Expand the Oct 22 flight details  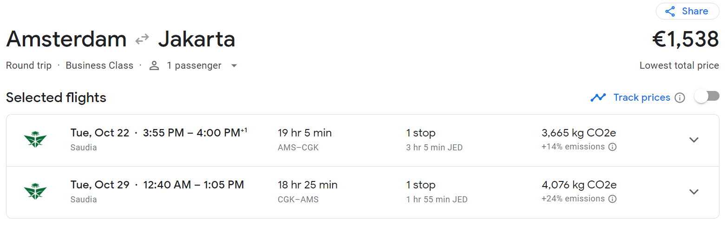tap(694, 140)
